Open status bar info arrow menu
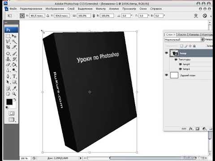 pyautogui.click(x=81, y=158)
